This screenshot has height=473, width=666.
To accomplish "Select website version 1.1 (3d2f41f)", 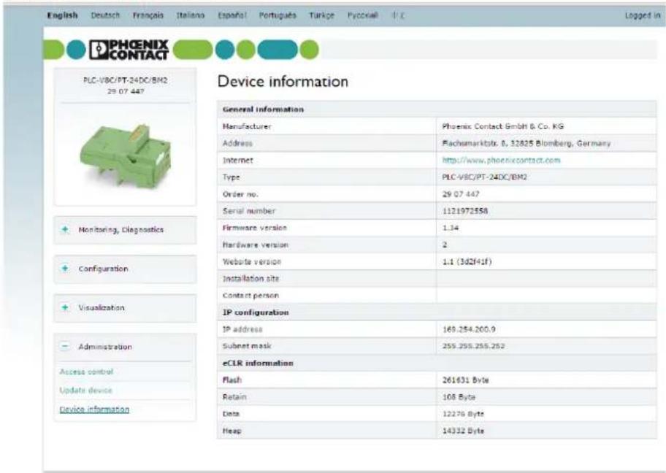I will point(467,261).
